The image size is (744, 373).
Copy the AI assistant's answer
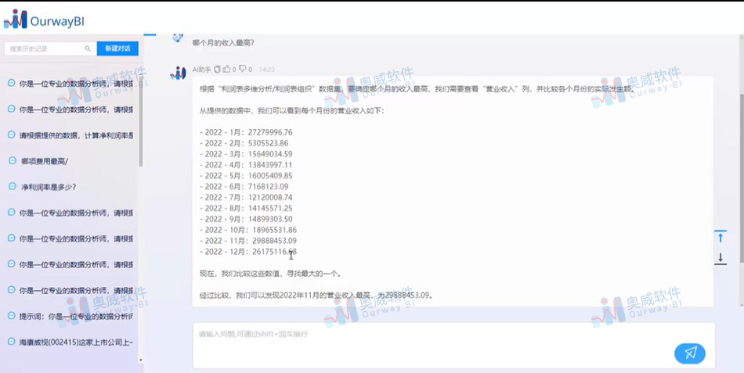point(217,69)
